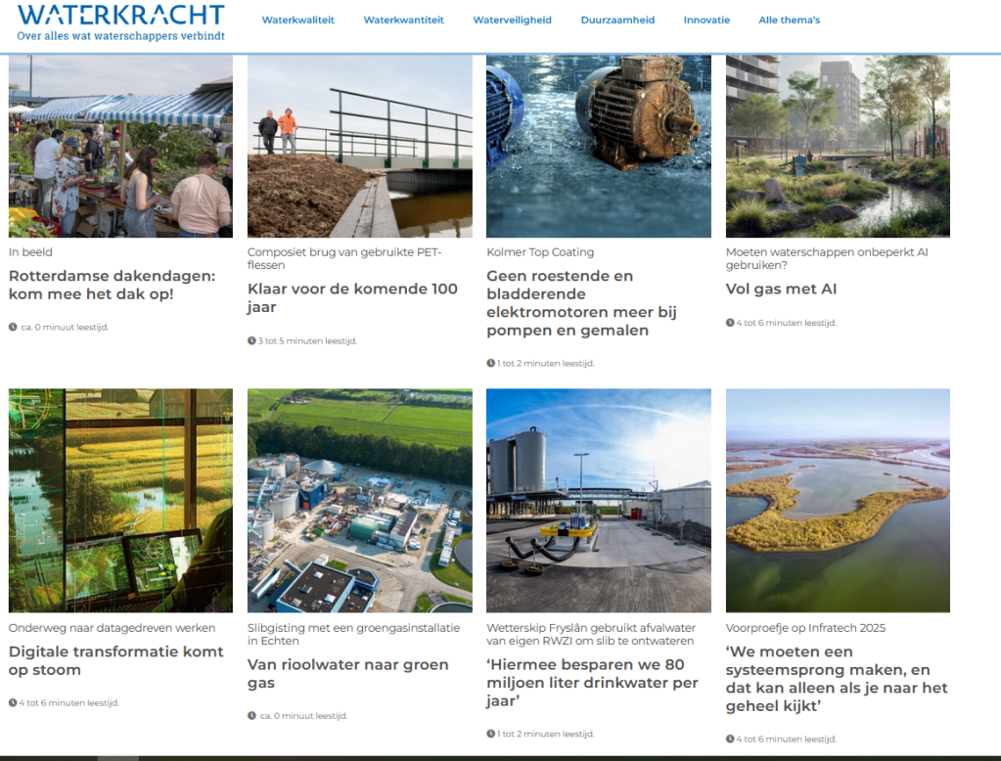Click the aerial treatment plant photo
Screen dimensions: 1001x761
point(359,500)
